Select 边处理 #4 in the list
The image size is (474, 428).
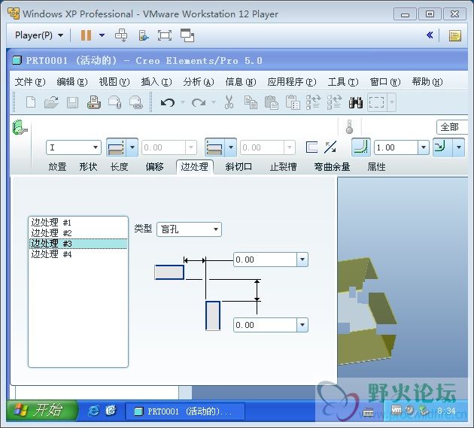pyautogui.click(x=78, y=254)
